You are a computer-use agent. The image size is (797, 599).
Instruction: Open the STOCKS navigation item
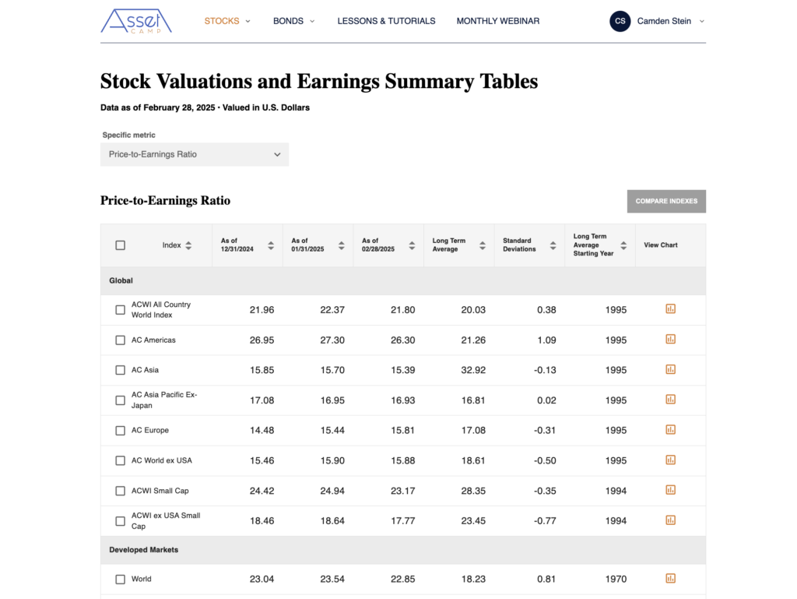[x=222, y=21]
